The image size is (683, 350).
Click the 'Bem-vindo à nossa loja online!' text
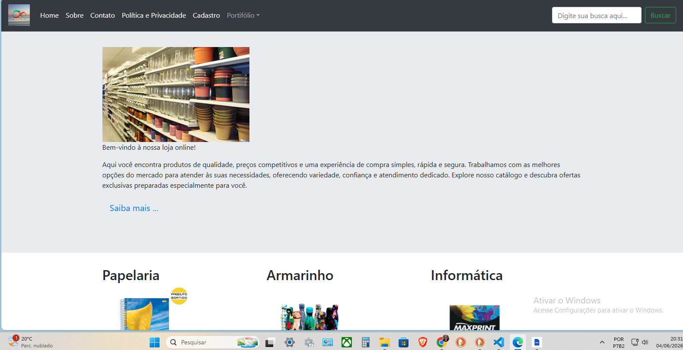coord(149,148)
